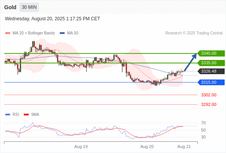This screenshot has height=153, width=226.
Task: Click the 30 MIN timeframe badge
Action: 29,7
